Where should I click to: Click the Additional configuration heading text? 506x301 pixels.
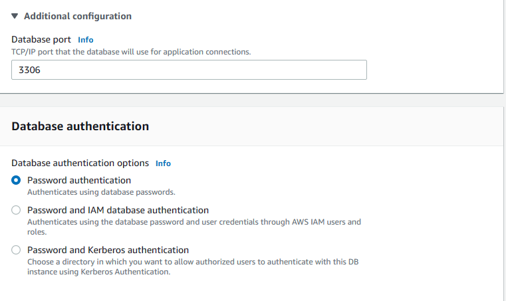[x=77, y=16]
